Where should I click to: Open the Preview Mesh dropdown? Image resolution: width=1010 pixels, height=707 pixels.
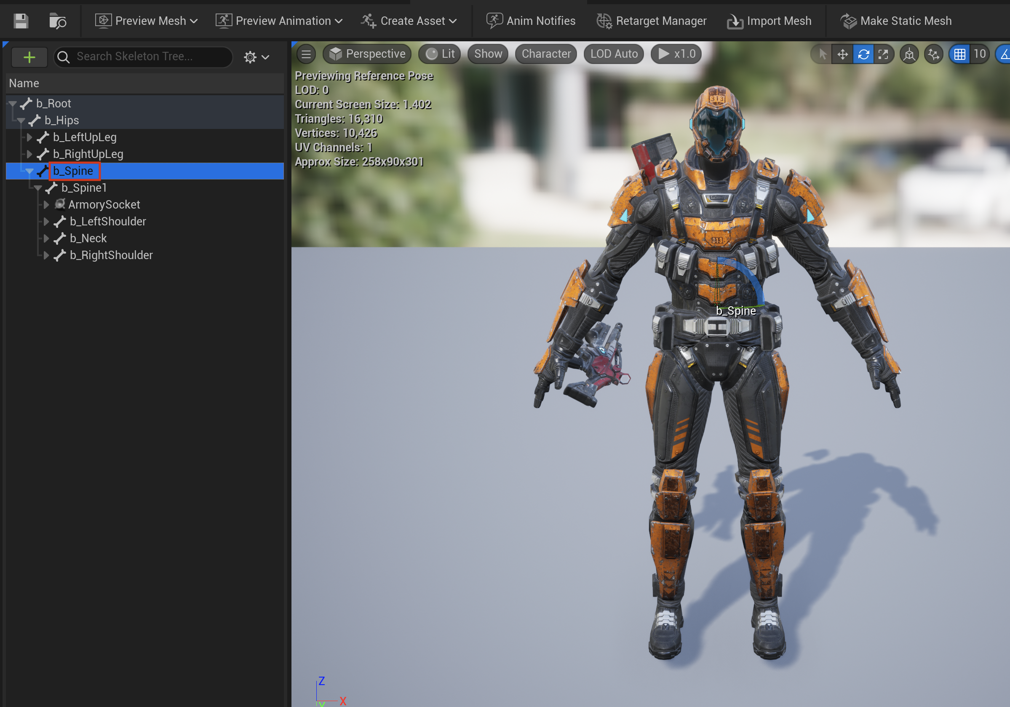146,21
